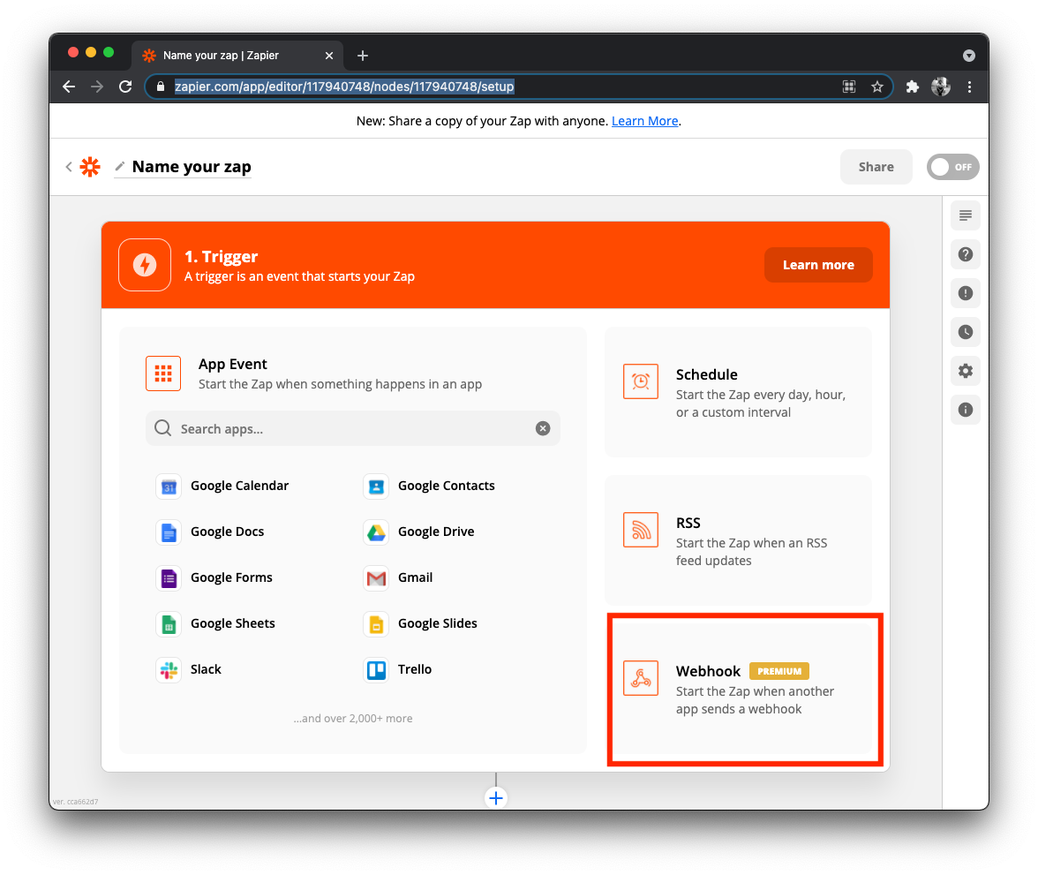
Task: Open the help question mark sidebar icon
Action: [966, 254]
